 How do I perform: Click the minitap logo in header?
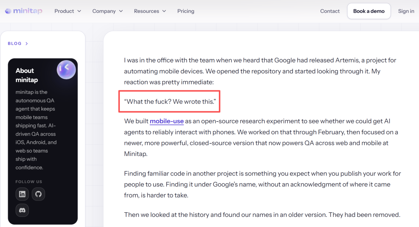(x=24, y=11)
